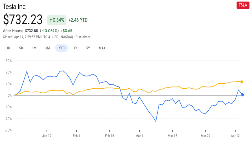The height and width of the screenshot is (142, 252).
Task: Click the red TSLA ticker badge
Action: (x=243, y=5)
